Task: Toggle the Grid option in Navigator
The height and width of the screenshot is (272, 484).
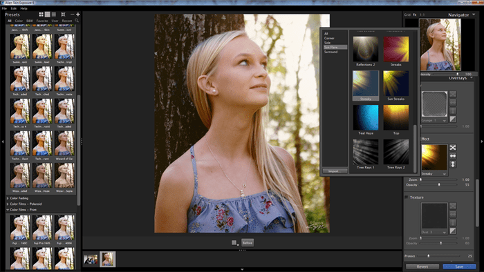Action: point(407,14)
